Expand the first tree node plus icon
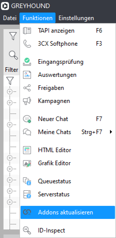The width and height of the screenshot is (116, 238). [9, 92]
